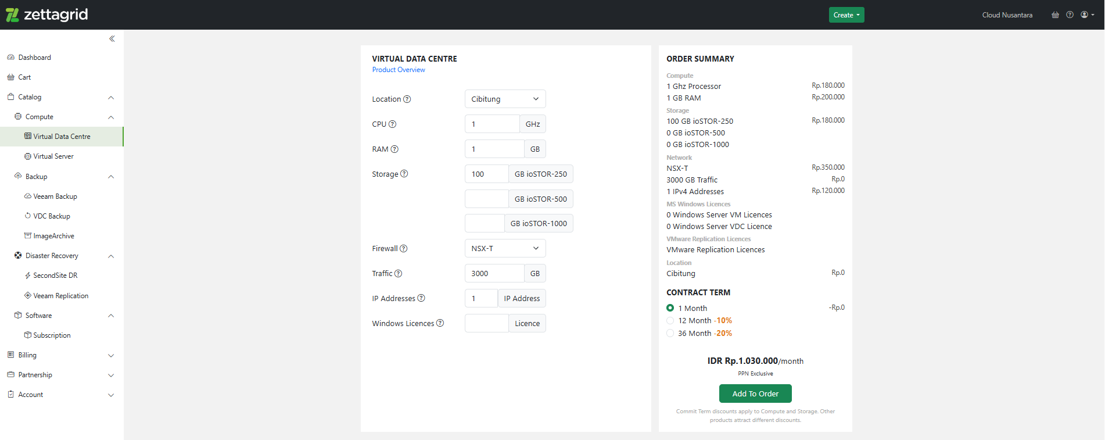The width and height of the screenshot is (1105, 440).
Task: Go to Dashboard menu item
Action: (62, 58)
